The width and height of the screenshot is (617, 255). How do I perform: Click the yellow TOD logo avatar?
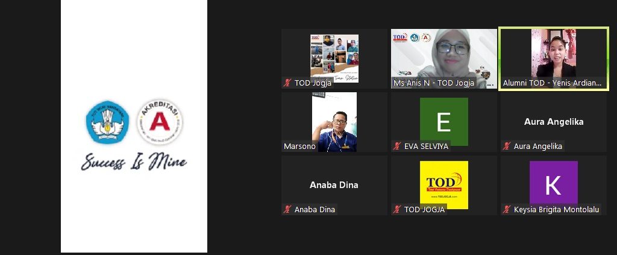[444, 185]
